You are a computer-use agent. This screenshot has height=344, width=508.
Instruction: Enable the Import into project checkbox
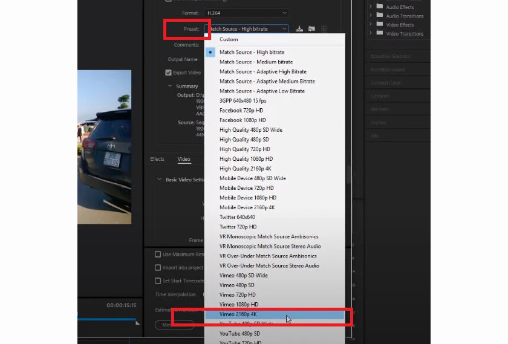point(158,268)
